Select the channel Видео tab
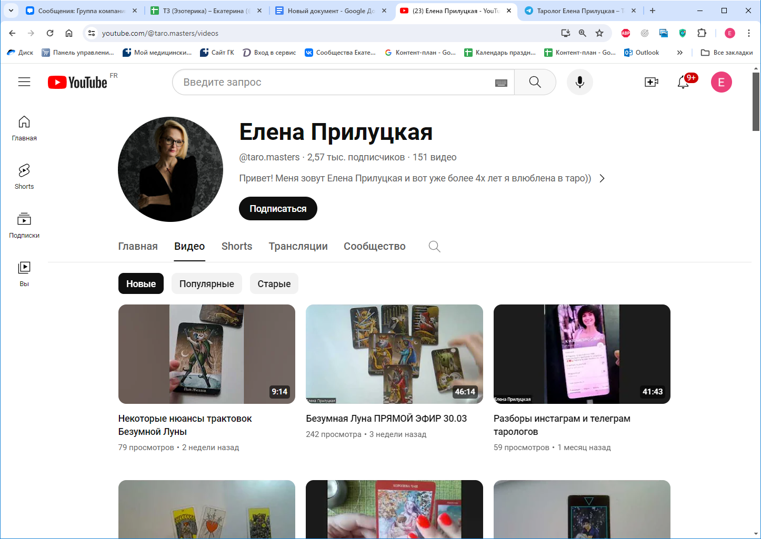Screen dimensions: 761x539 click(x=189, y=246)
